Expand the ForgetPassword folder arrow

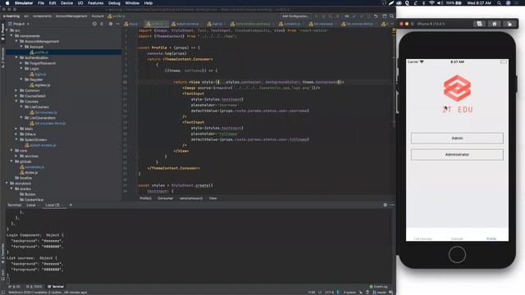pyautogui.click(x=21, y=63)
